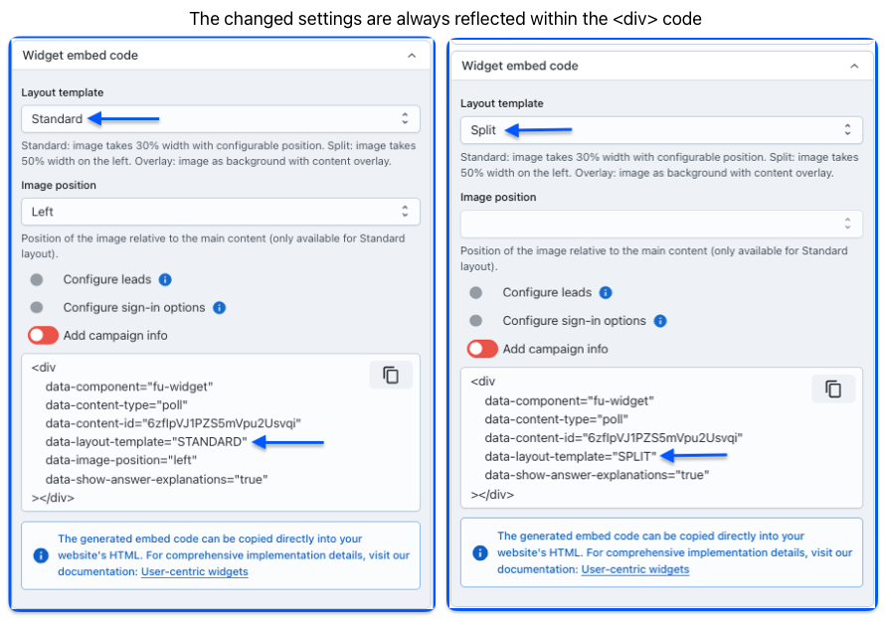Click info icon beside left Configure leads
The image size is (886, 619).
click(x=165, y=280)
